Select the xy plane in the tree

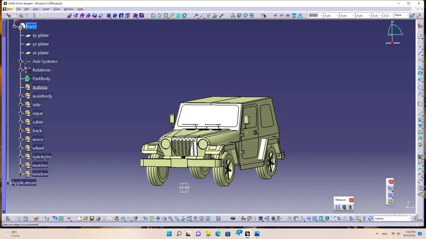click(40, 35)
